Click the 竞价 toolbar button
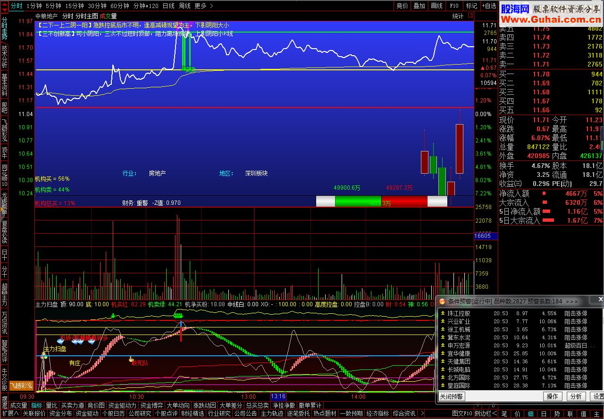The width and height of the screenshot is (604, 419). (402, 6)
